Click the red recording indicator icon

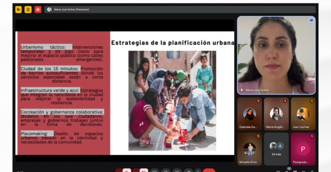pos(38,9)
